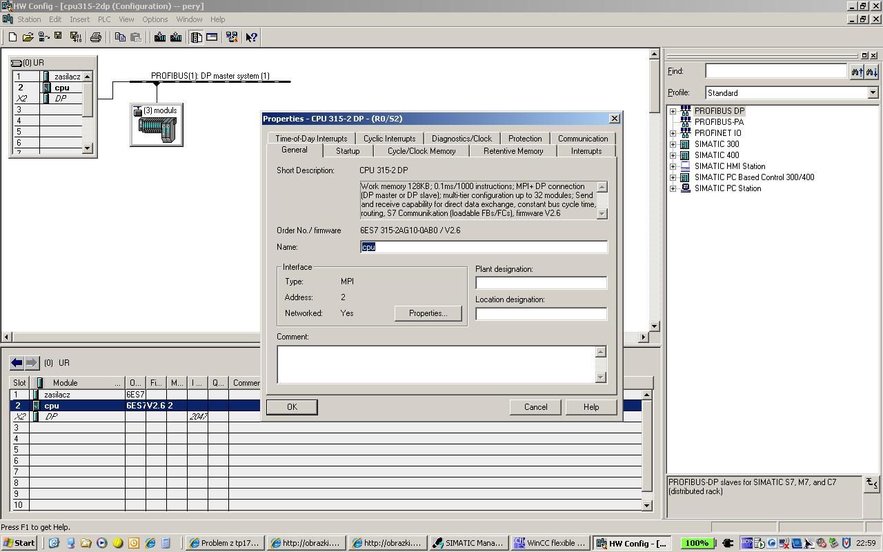Click the SIMATIC PC Station catalog icon
This screenshot has width=883, height=552.
(685, 188)
